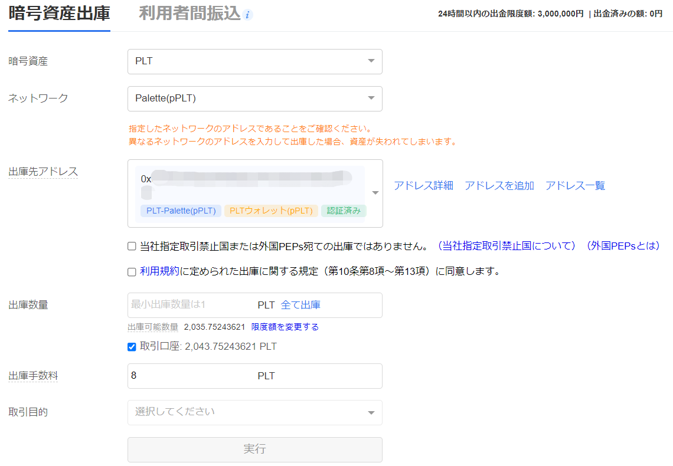The image size is (673, 466).
Task: Expand the ネットワーク dropdown Palette(pPLT)
Action: pos(255,99)
